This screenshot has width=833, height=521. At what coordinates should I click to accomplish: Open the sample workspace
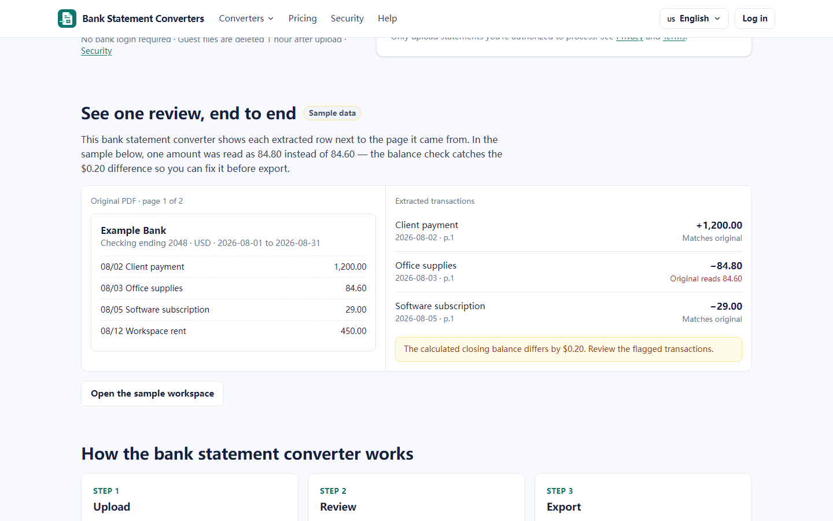point(152,394)
